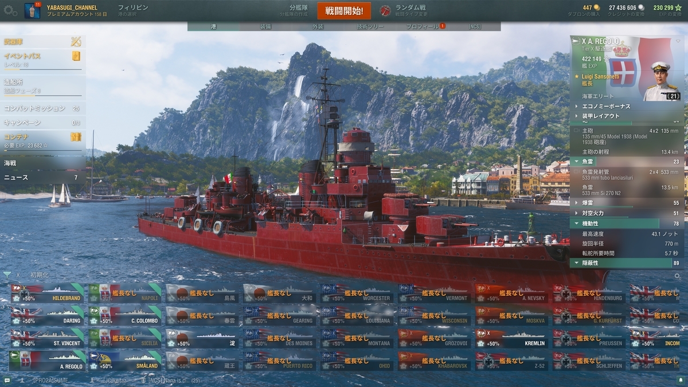Open the containers crate icon

pos(76,136)
